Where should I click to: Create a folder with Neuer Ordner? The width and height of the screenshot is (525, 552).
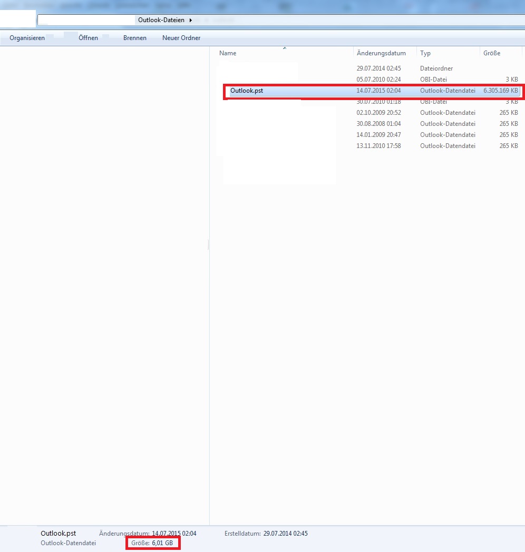(181, 38)
